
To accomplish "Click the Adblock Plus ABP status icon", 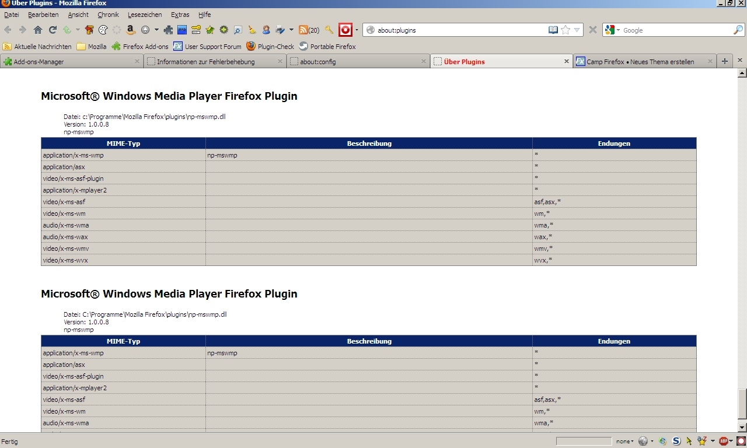I will pos(724,441).
